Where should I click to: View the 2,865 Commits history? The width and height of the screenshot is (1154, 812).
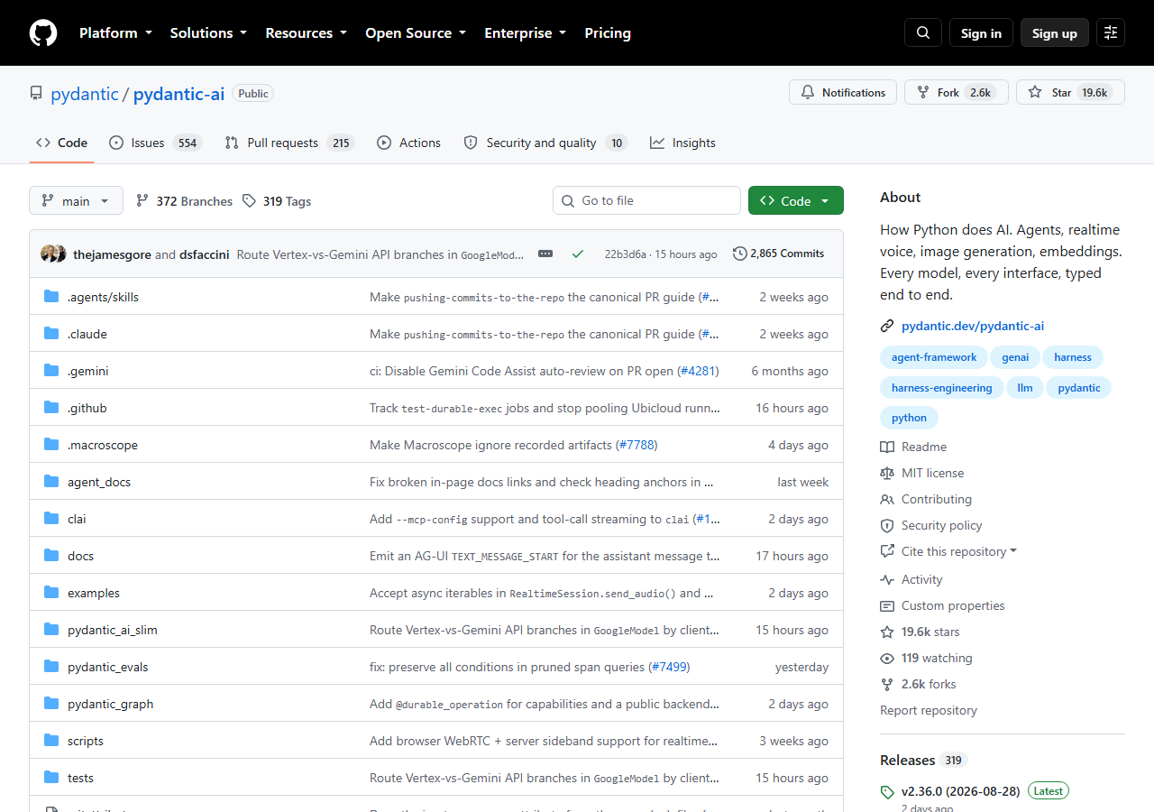[x=779, y=254]
